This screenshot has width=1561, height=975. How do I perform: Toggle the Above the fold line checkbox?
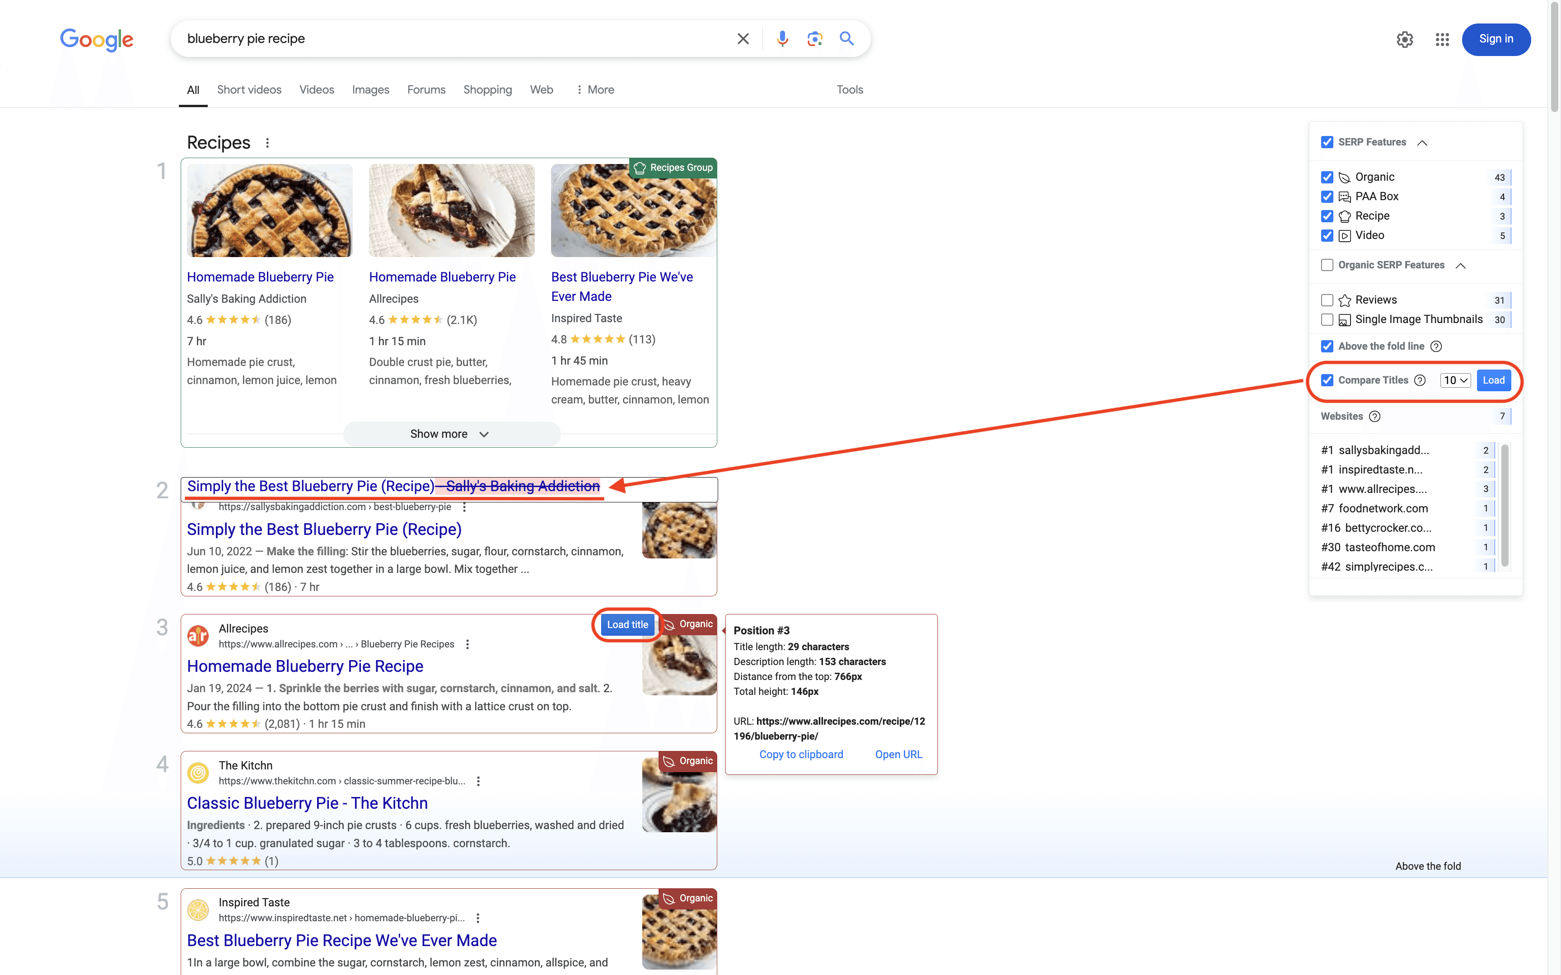1327,346
